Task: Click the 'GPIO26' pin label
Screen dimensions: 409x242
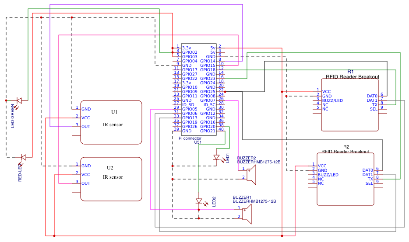Action: pyautogui.click(x=190, y=127)
